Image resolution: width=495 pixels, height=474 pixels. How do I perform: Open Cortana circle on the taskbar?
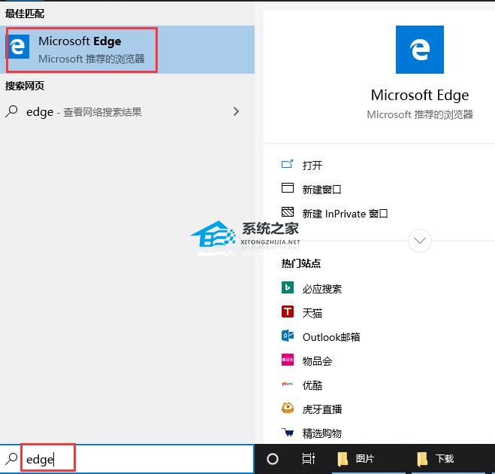point(273,458)
